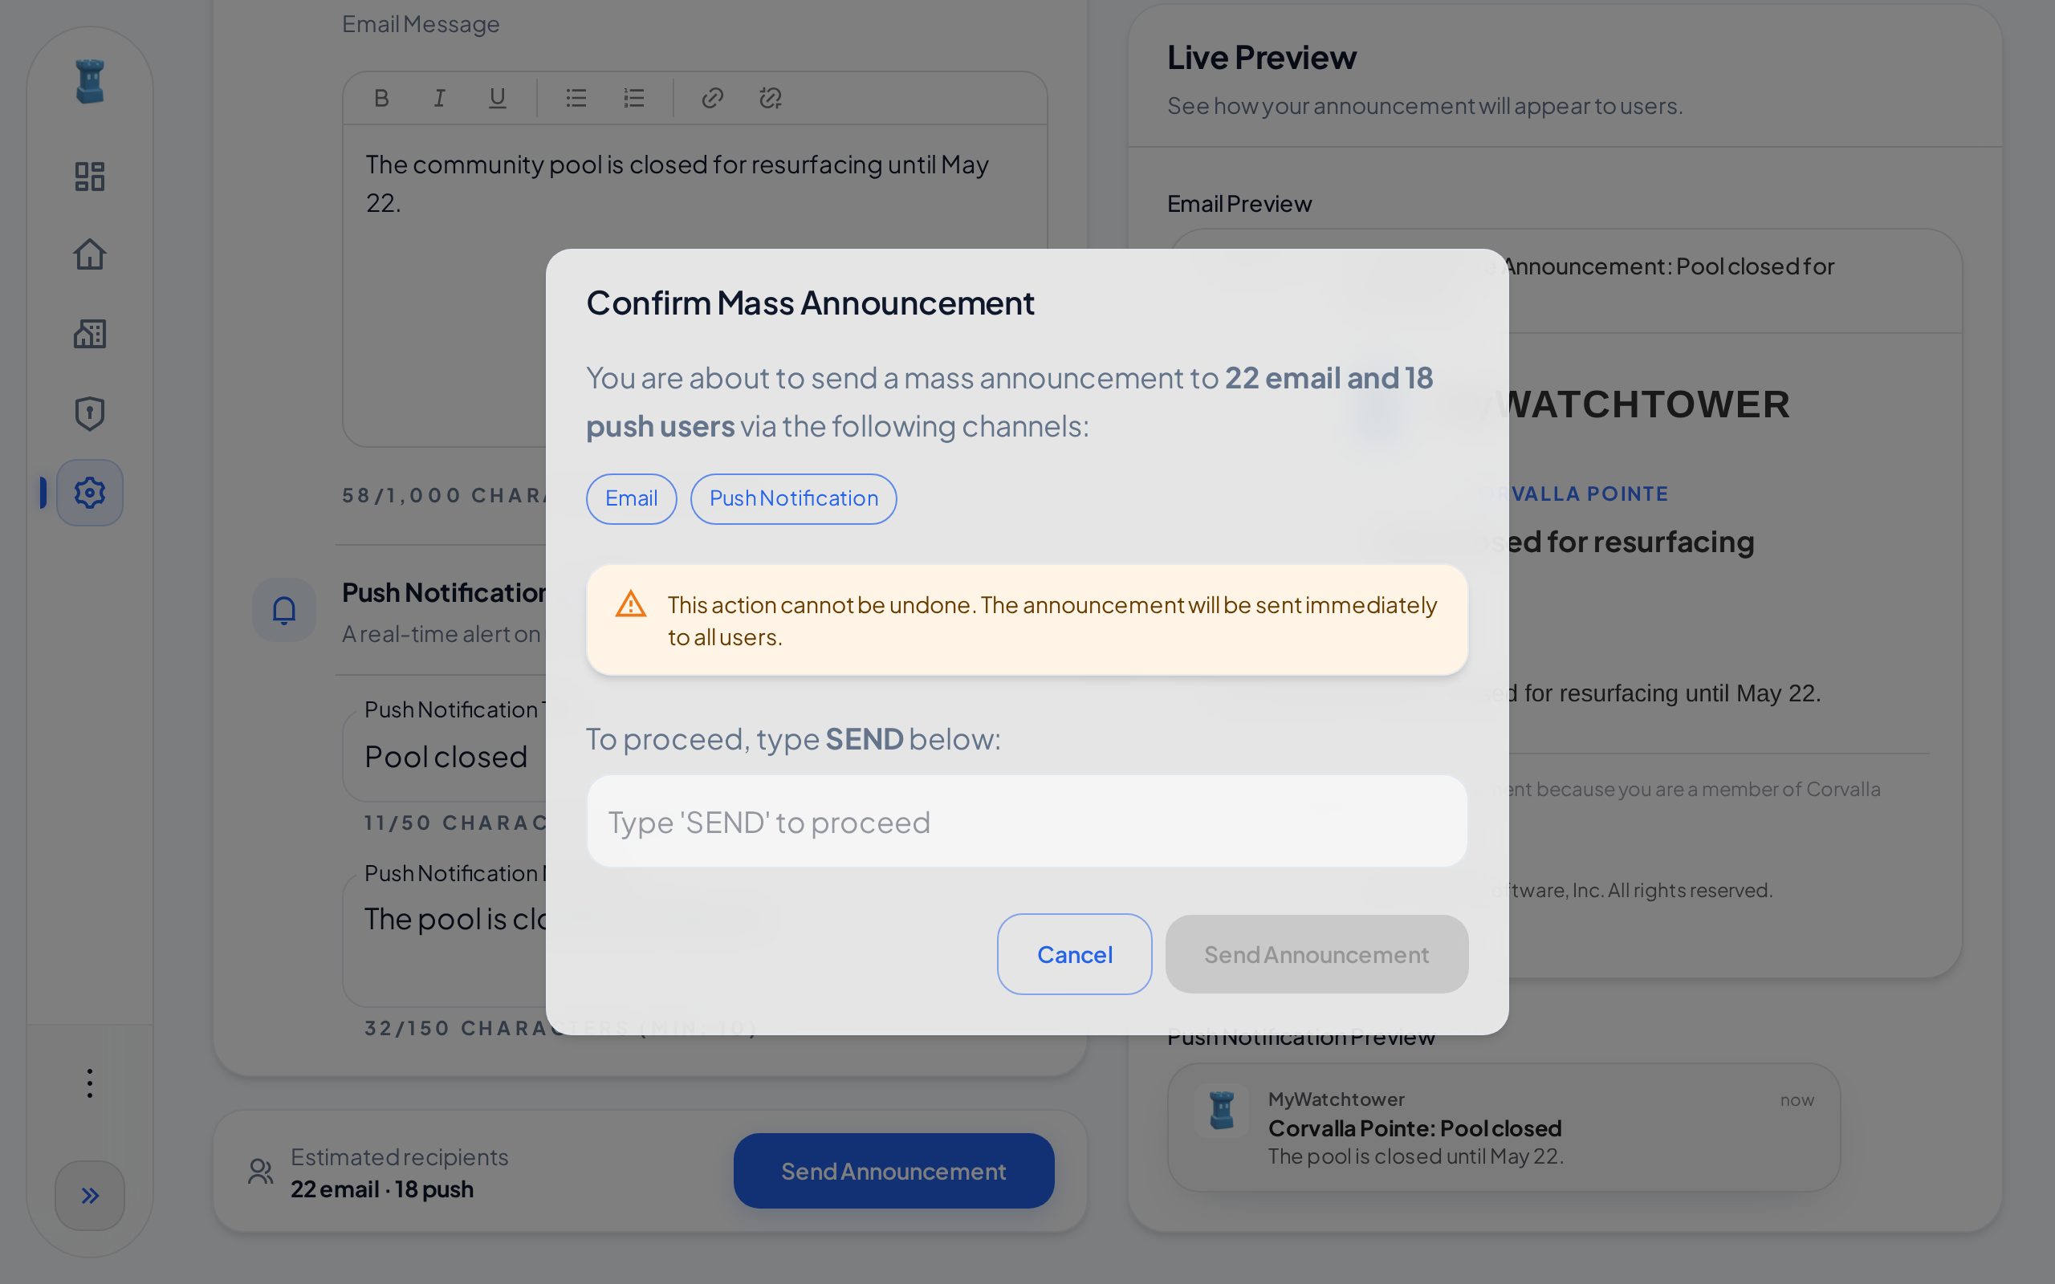
Task: Open the dashboard grid icon in sidebar
Action: click(x=90, y=177)
